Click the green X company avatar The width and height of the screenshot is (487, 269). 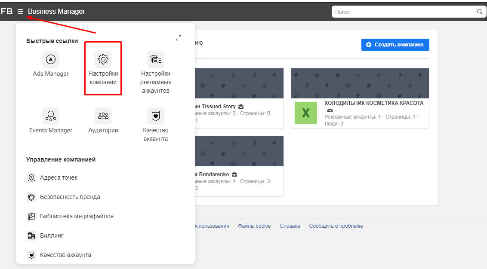(x=306, y=113)
